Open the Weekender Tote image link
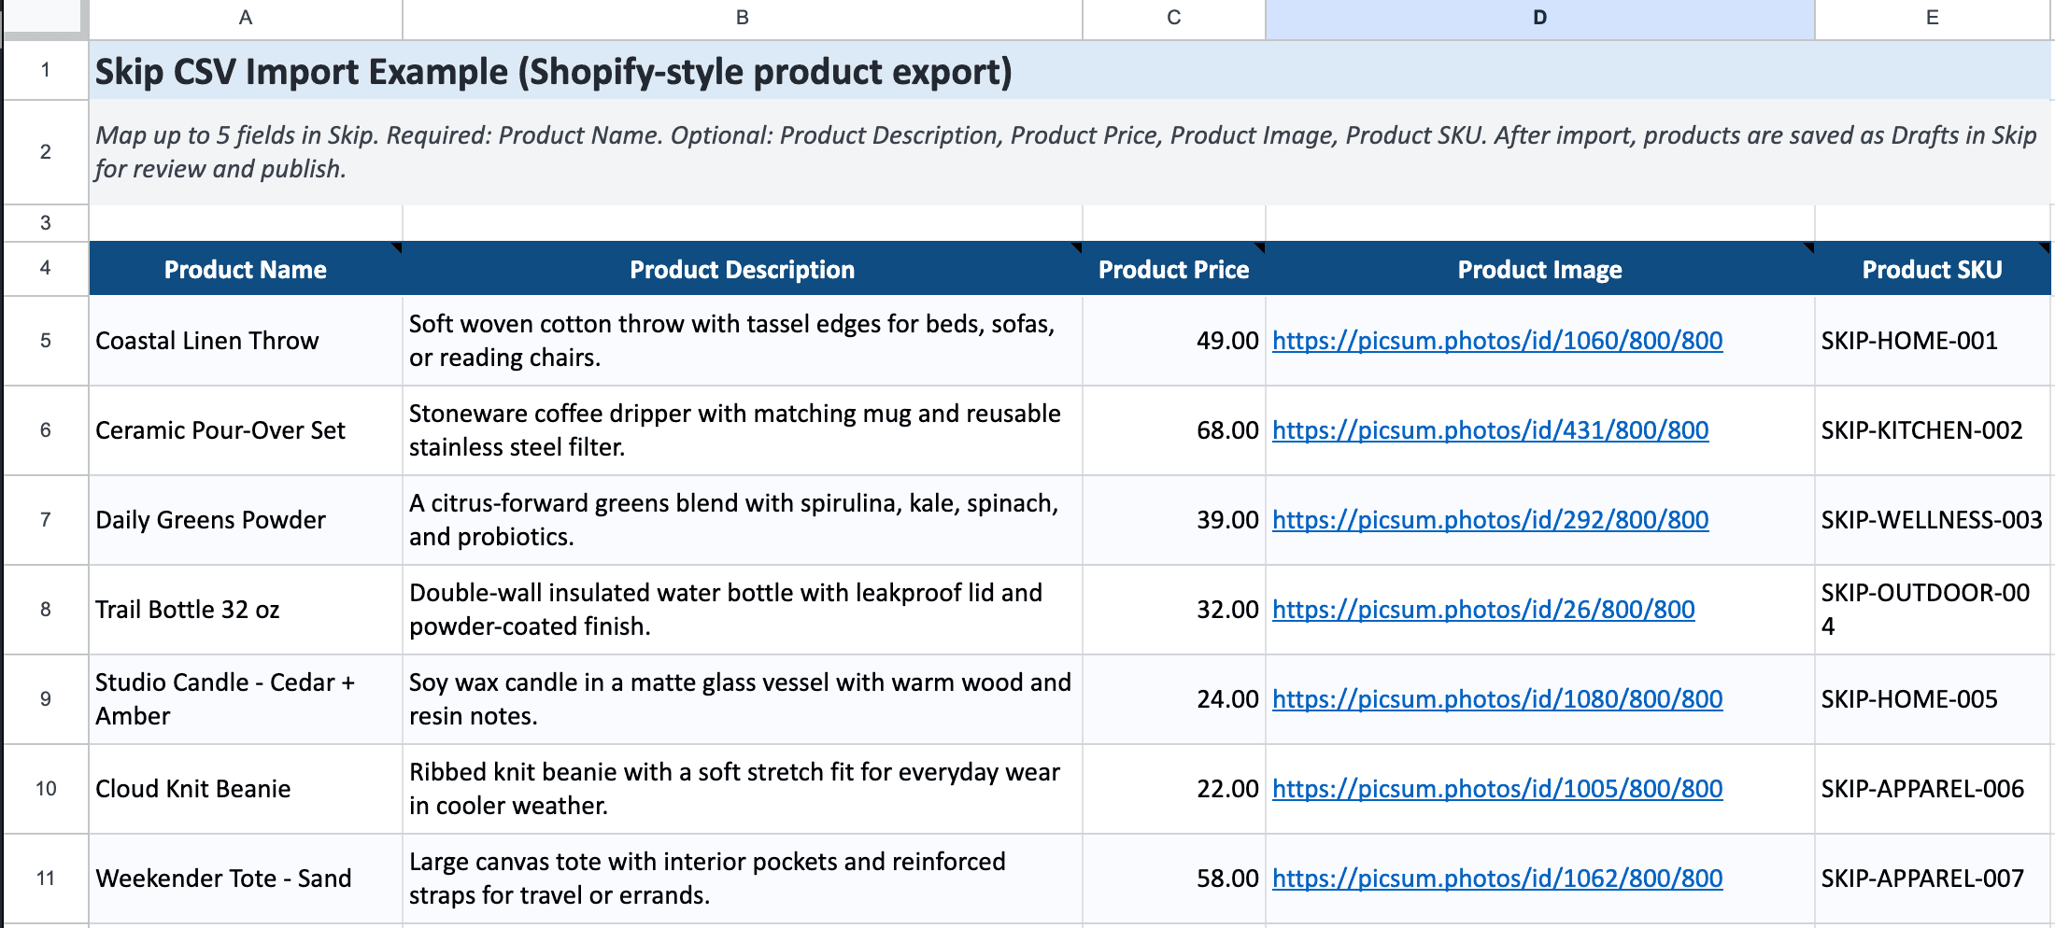The width and height of the screenshot is (2055, 928). coord(1495,878)
